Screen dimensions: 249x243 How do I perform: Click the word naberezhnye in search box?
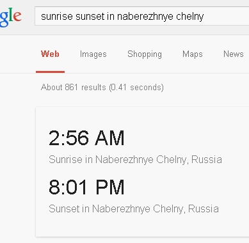click(x=145, y=17)
